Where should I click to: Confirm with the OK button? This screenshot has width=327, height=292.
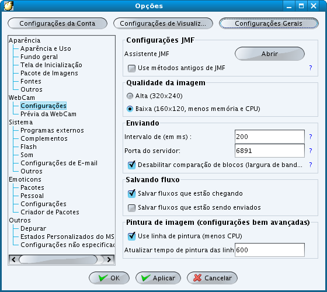(x=109, y=278)
